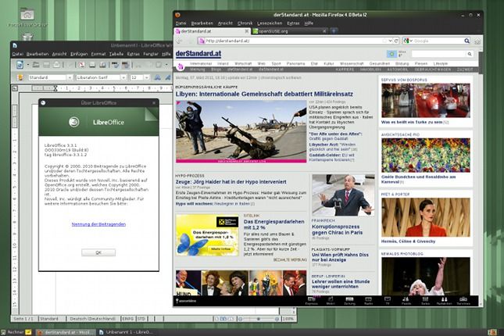Viewport: 504px width, 336px height.
Task: Open the Jörg Haider Hypo article link
Action: point(231,181)
